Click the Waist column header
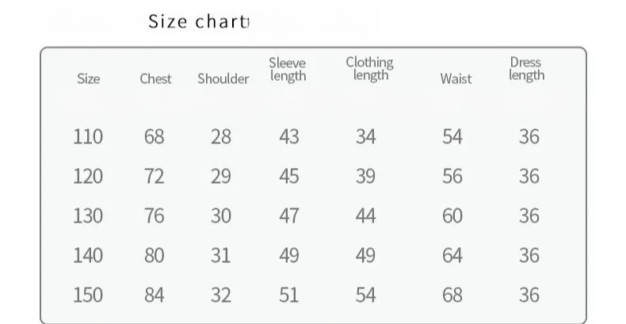The height and width of the screenshot is (324, 626). pos(456,78)
